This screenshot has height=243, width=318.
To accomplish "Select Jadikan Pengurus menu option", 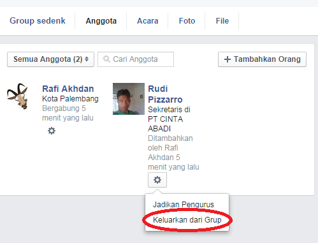I will tap(184, 205).
